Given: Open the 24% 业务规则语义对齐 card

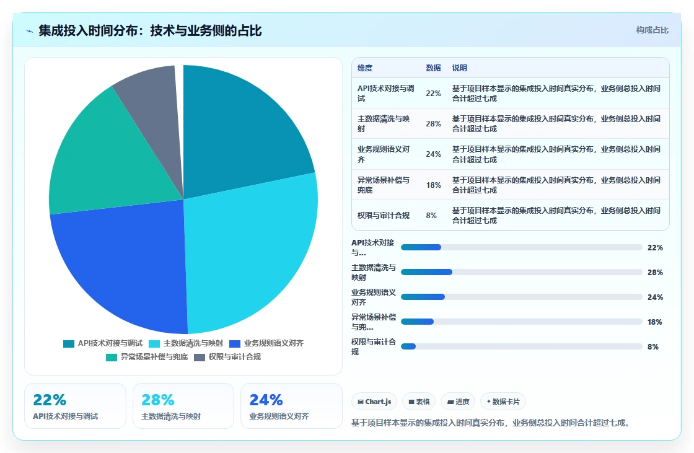Looking at the screenshot, I should pyautogui.click(x=292, y=406).
